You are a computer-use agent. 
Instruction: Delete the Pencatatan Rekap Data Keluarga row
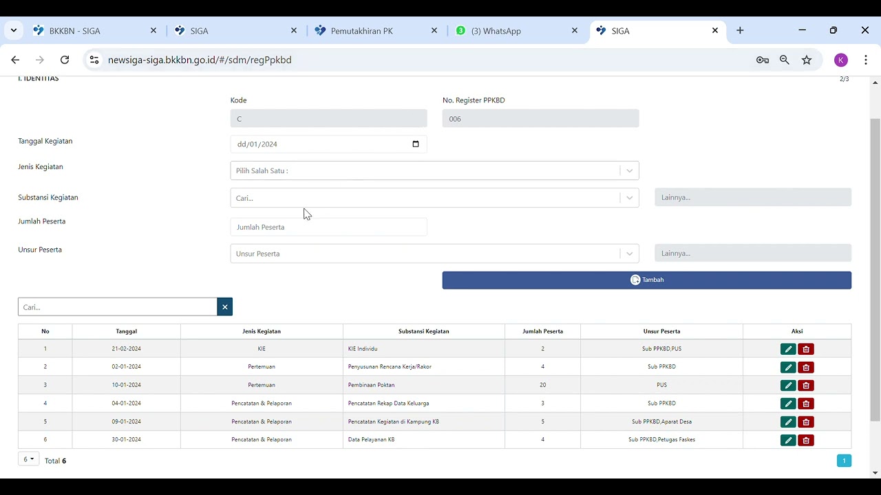click(806, 404)
